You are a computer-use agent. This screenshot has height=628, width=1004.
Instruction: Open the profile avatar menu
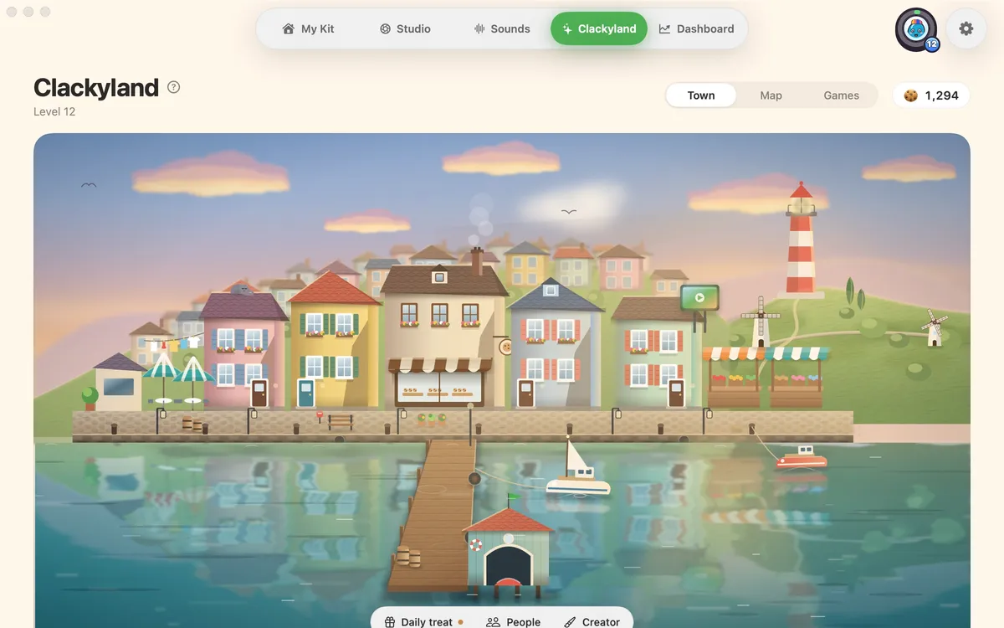[916, 29]
